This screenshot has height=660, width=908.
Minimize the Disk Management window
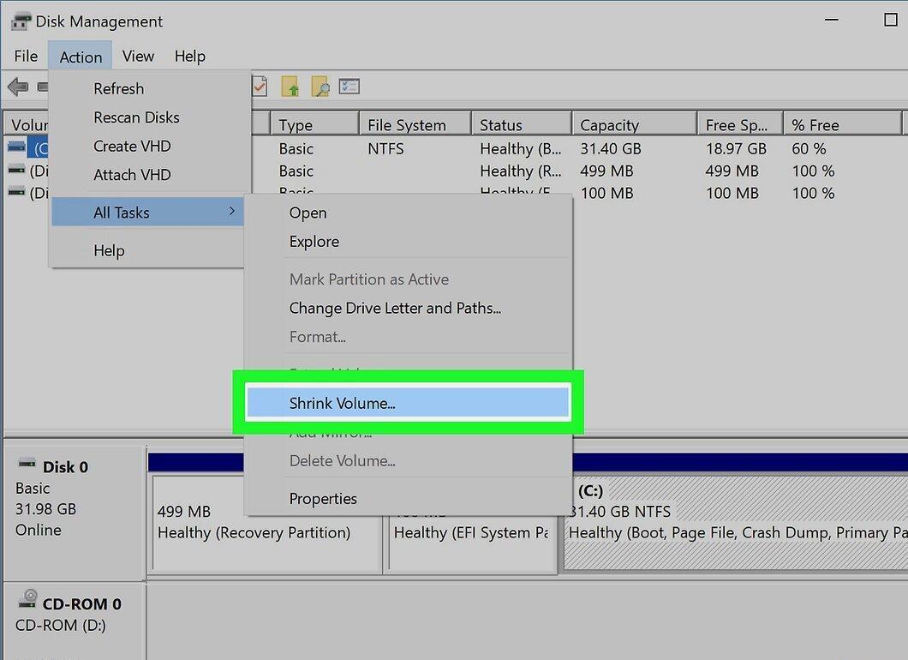pos(832,20)
